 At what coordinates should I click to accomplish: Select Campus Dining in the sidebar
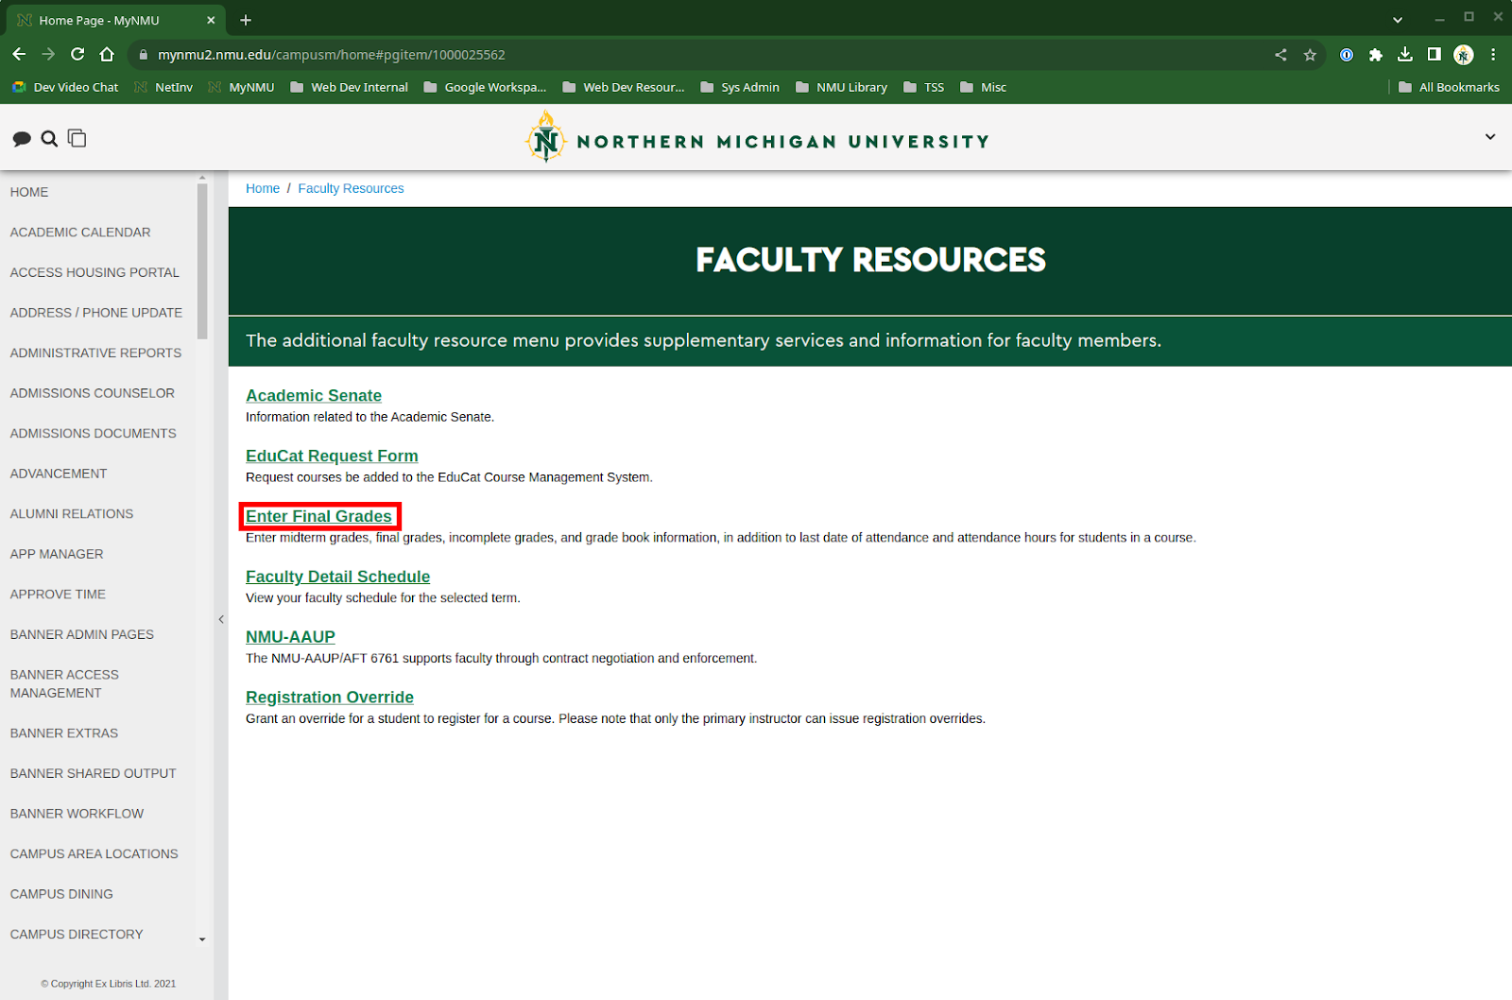(61, 894)
